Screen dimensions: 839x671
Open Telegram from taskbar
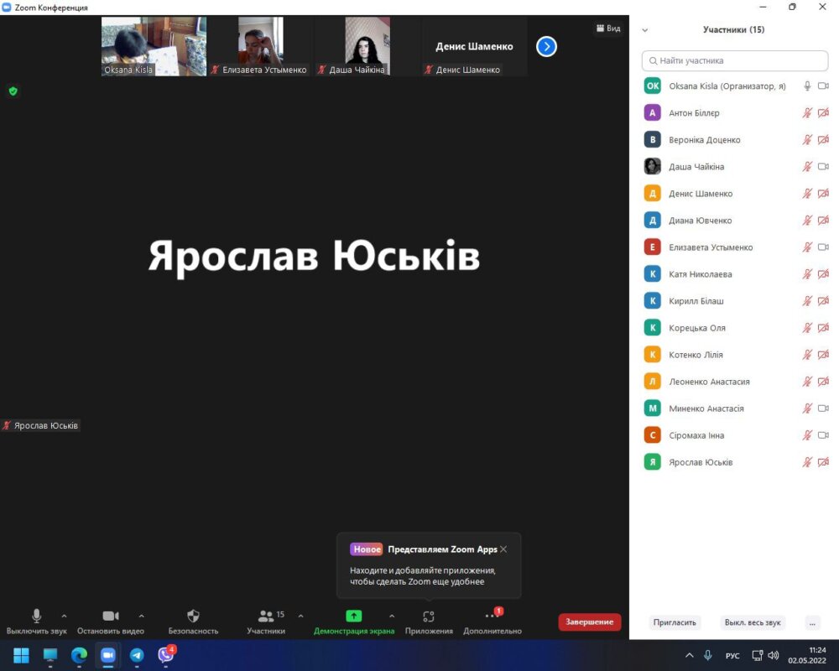point(137,655)
